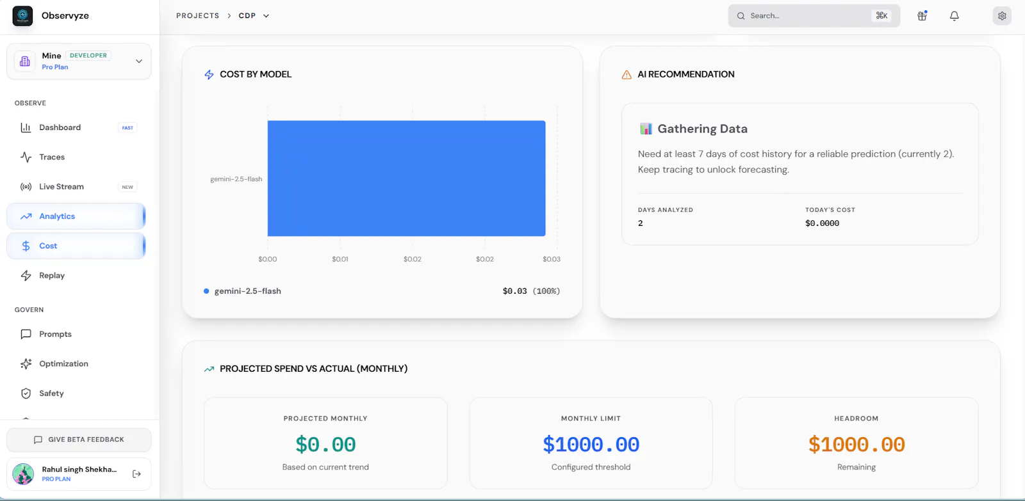Click the $0.01 x-axis tick label
The height and width of the screenshot is (501, 1025).
point(340,259)
